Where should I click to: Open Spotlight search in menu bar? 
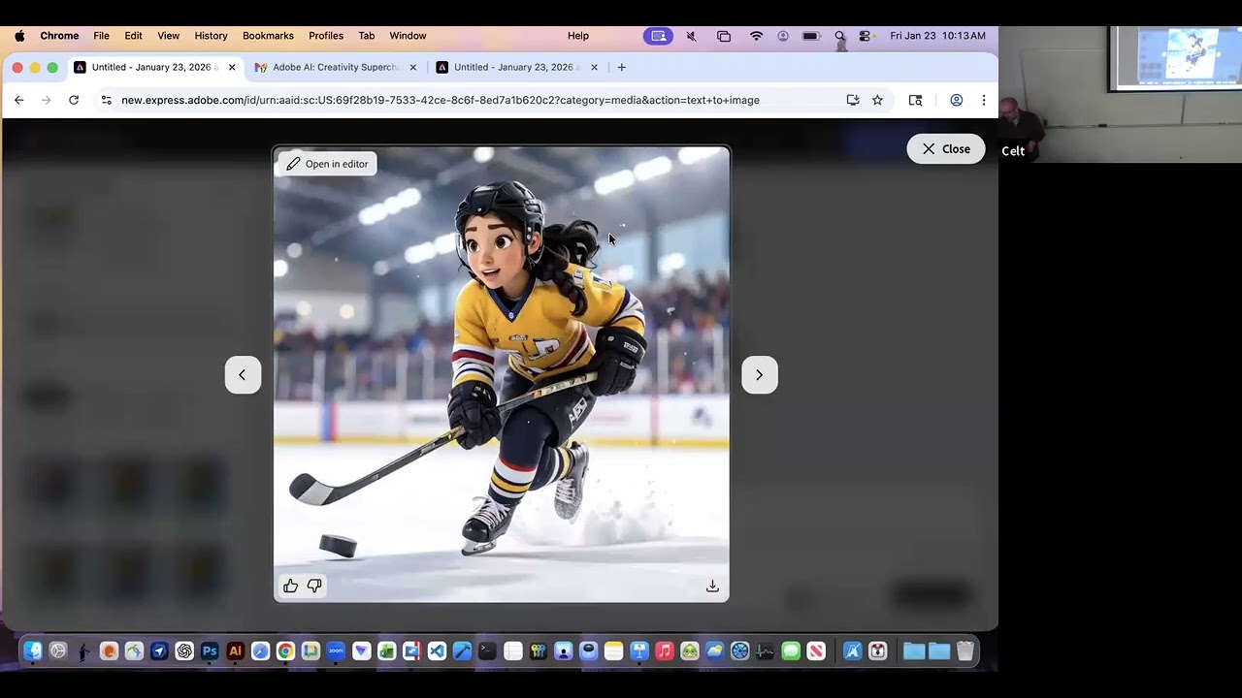tap(840, 36)
